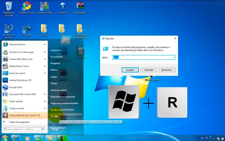This screenshot has height=141, width=225.
Task: Click the Google Earth icon in Start menu
Action: click(5, 87)
